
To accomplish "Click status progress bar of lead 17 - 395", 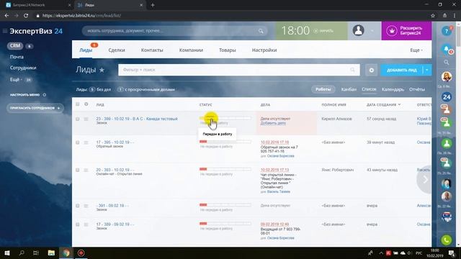I will coord(225,142).
